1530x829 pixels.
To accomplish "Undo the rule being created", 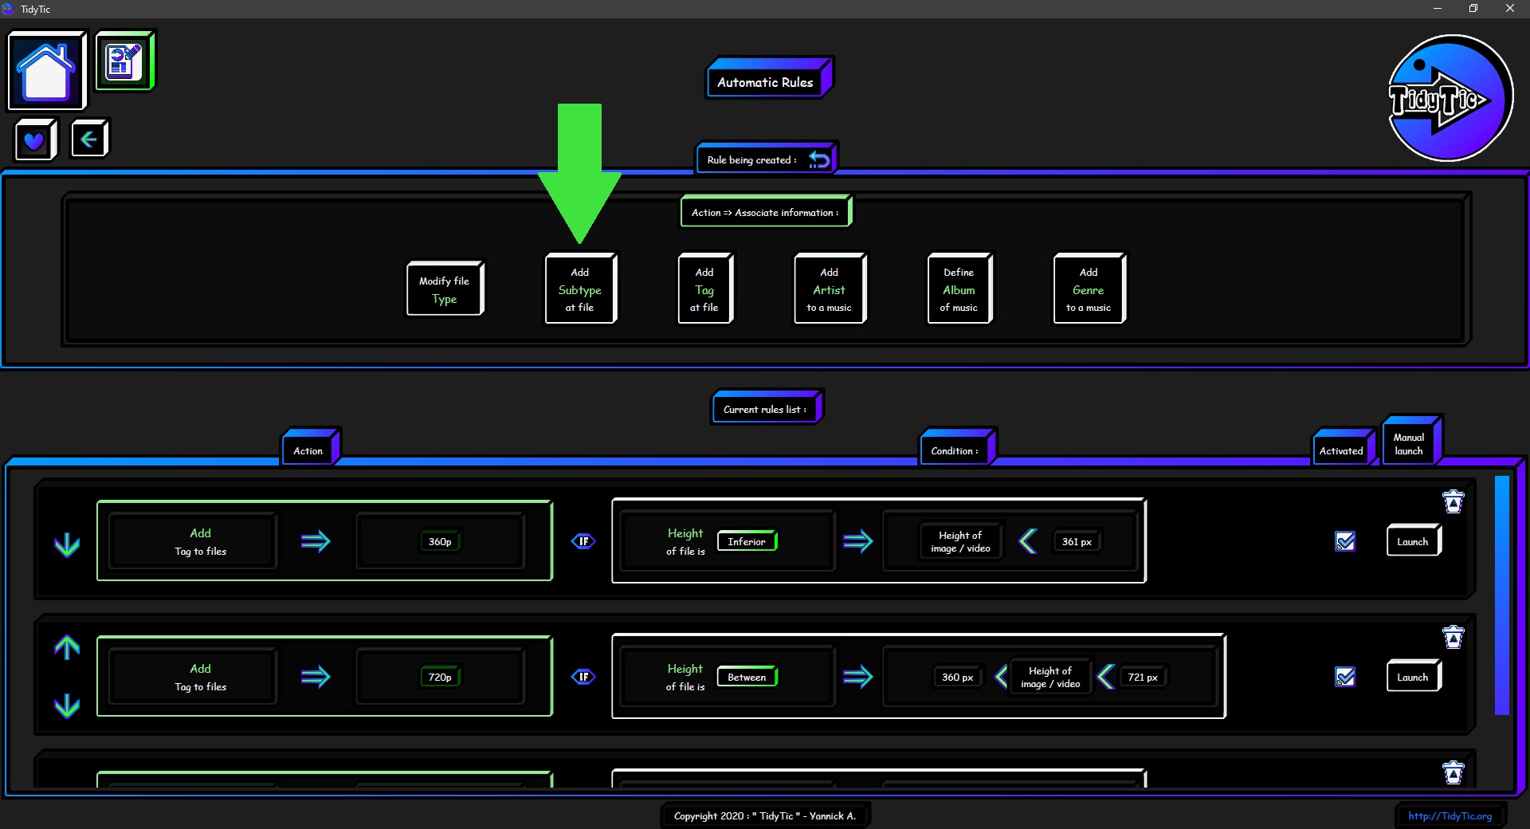I will (x=819, y=159).
